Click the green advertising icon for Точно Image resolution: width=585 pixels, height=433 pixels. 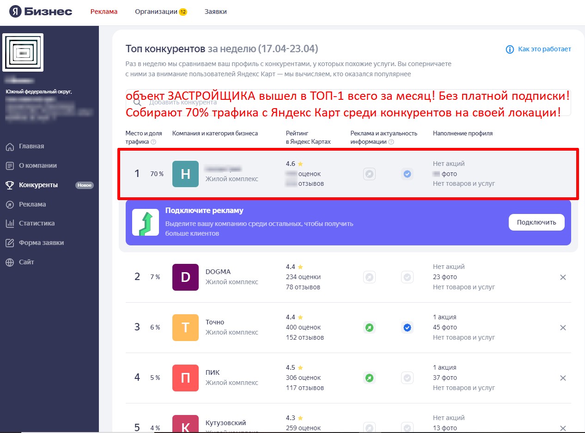click(369, 328)
